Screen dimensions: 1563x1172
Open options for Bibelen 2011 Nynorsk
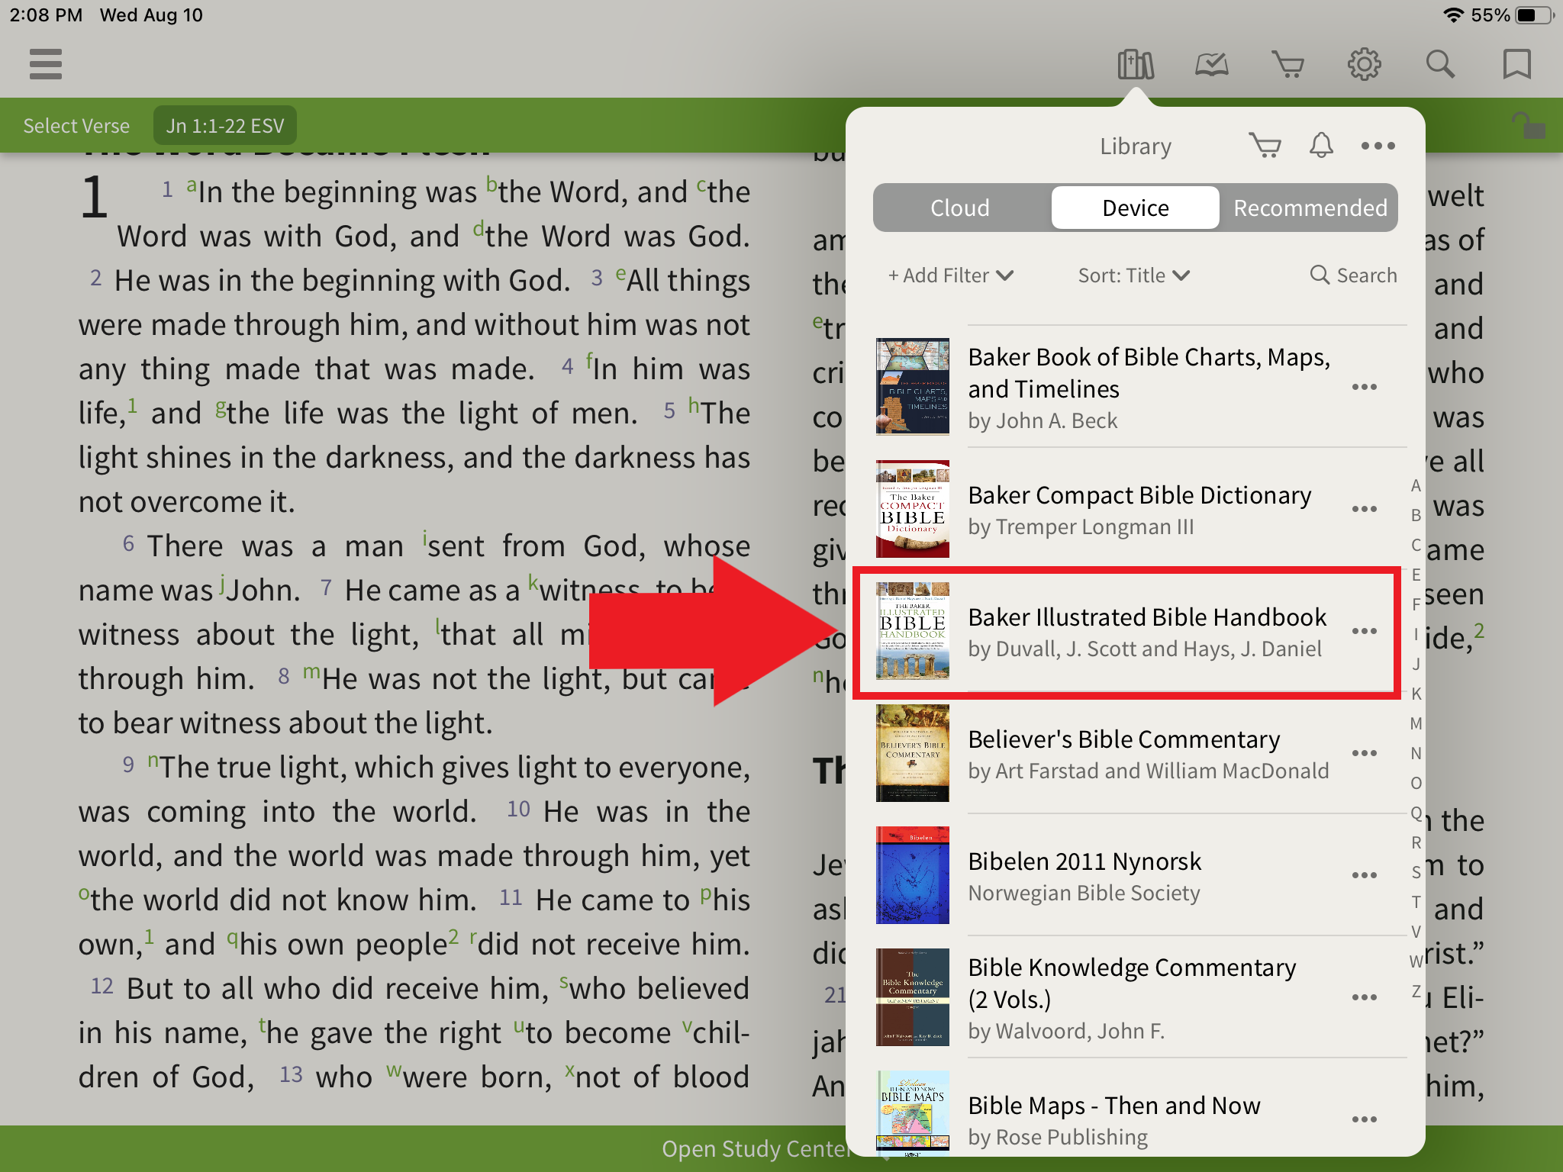pyautogui.click(x=1365, y=875)
